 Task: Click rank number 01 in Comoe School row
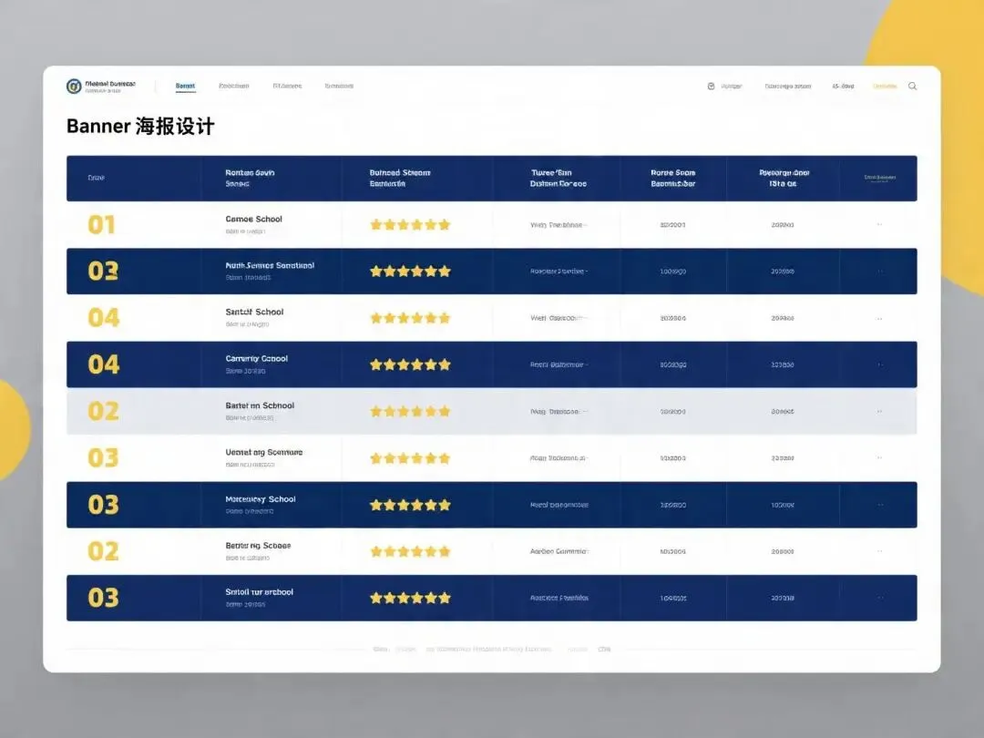point(102,225)
